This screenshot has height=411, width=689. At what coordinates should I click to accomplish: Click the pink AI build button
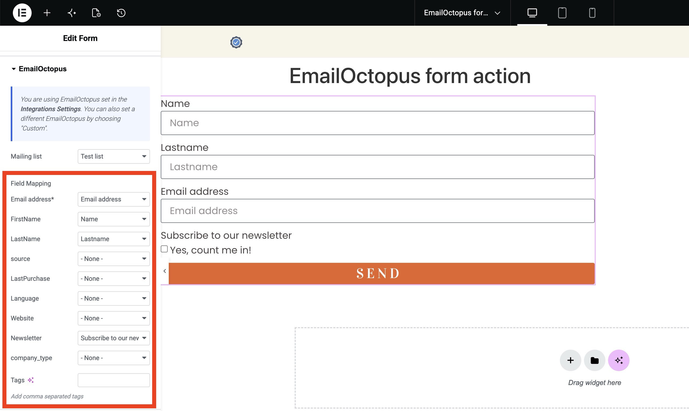click(x=619, y=360)
